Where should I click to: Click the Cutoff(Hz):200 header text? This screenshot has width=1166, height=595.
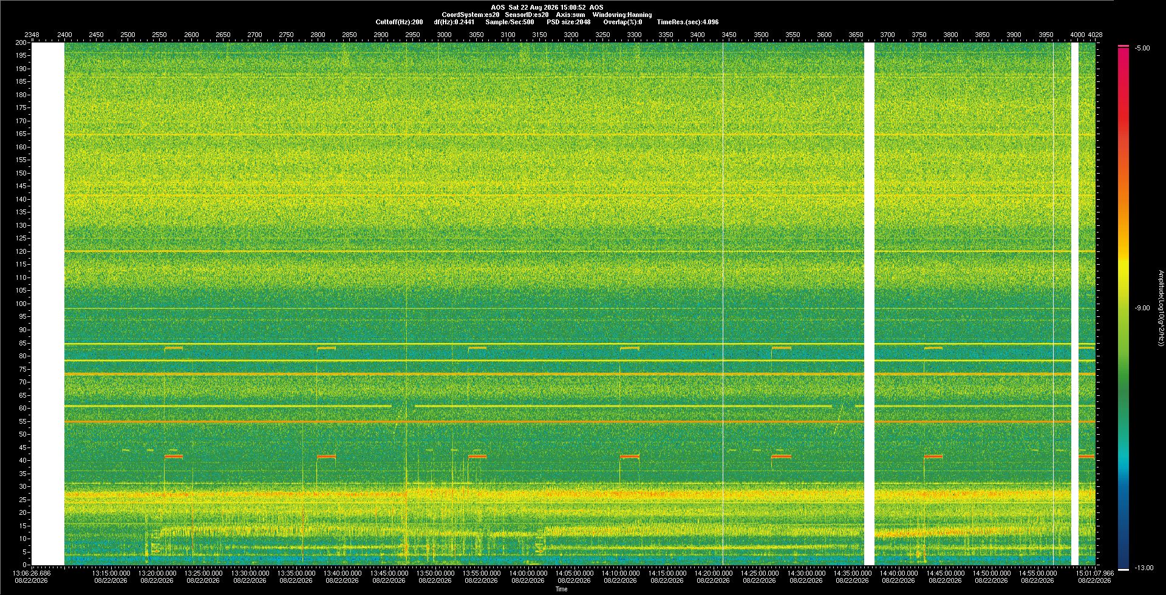click(399, 22)
